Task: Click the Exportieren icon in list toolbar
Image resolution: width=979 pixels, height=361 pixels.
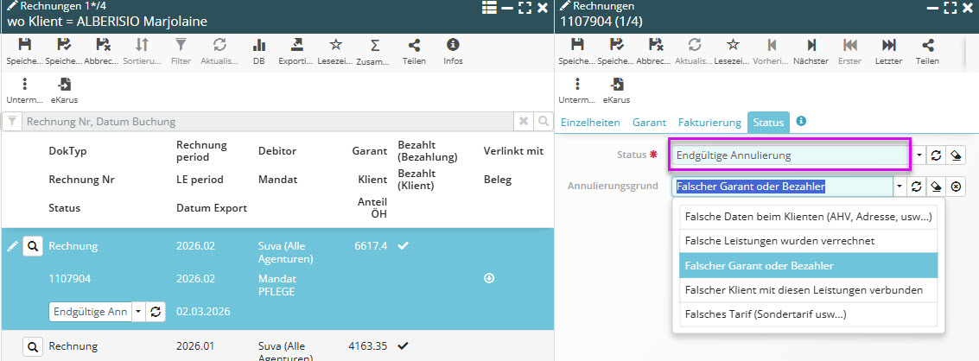Action: pyautogui.click(x=296, y=45)
